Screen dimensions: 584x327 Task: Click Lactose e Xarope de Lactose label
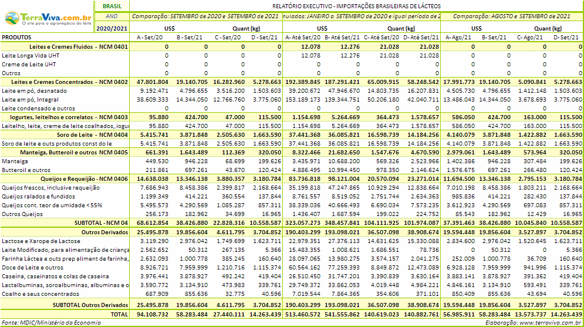pos(41,241)
